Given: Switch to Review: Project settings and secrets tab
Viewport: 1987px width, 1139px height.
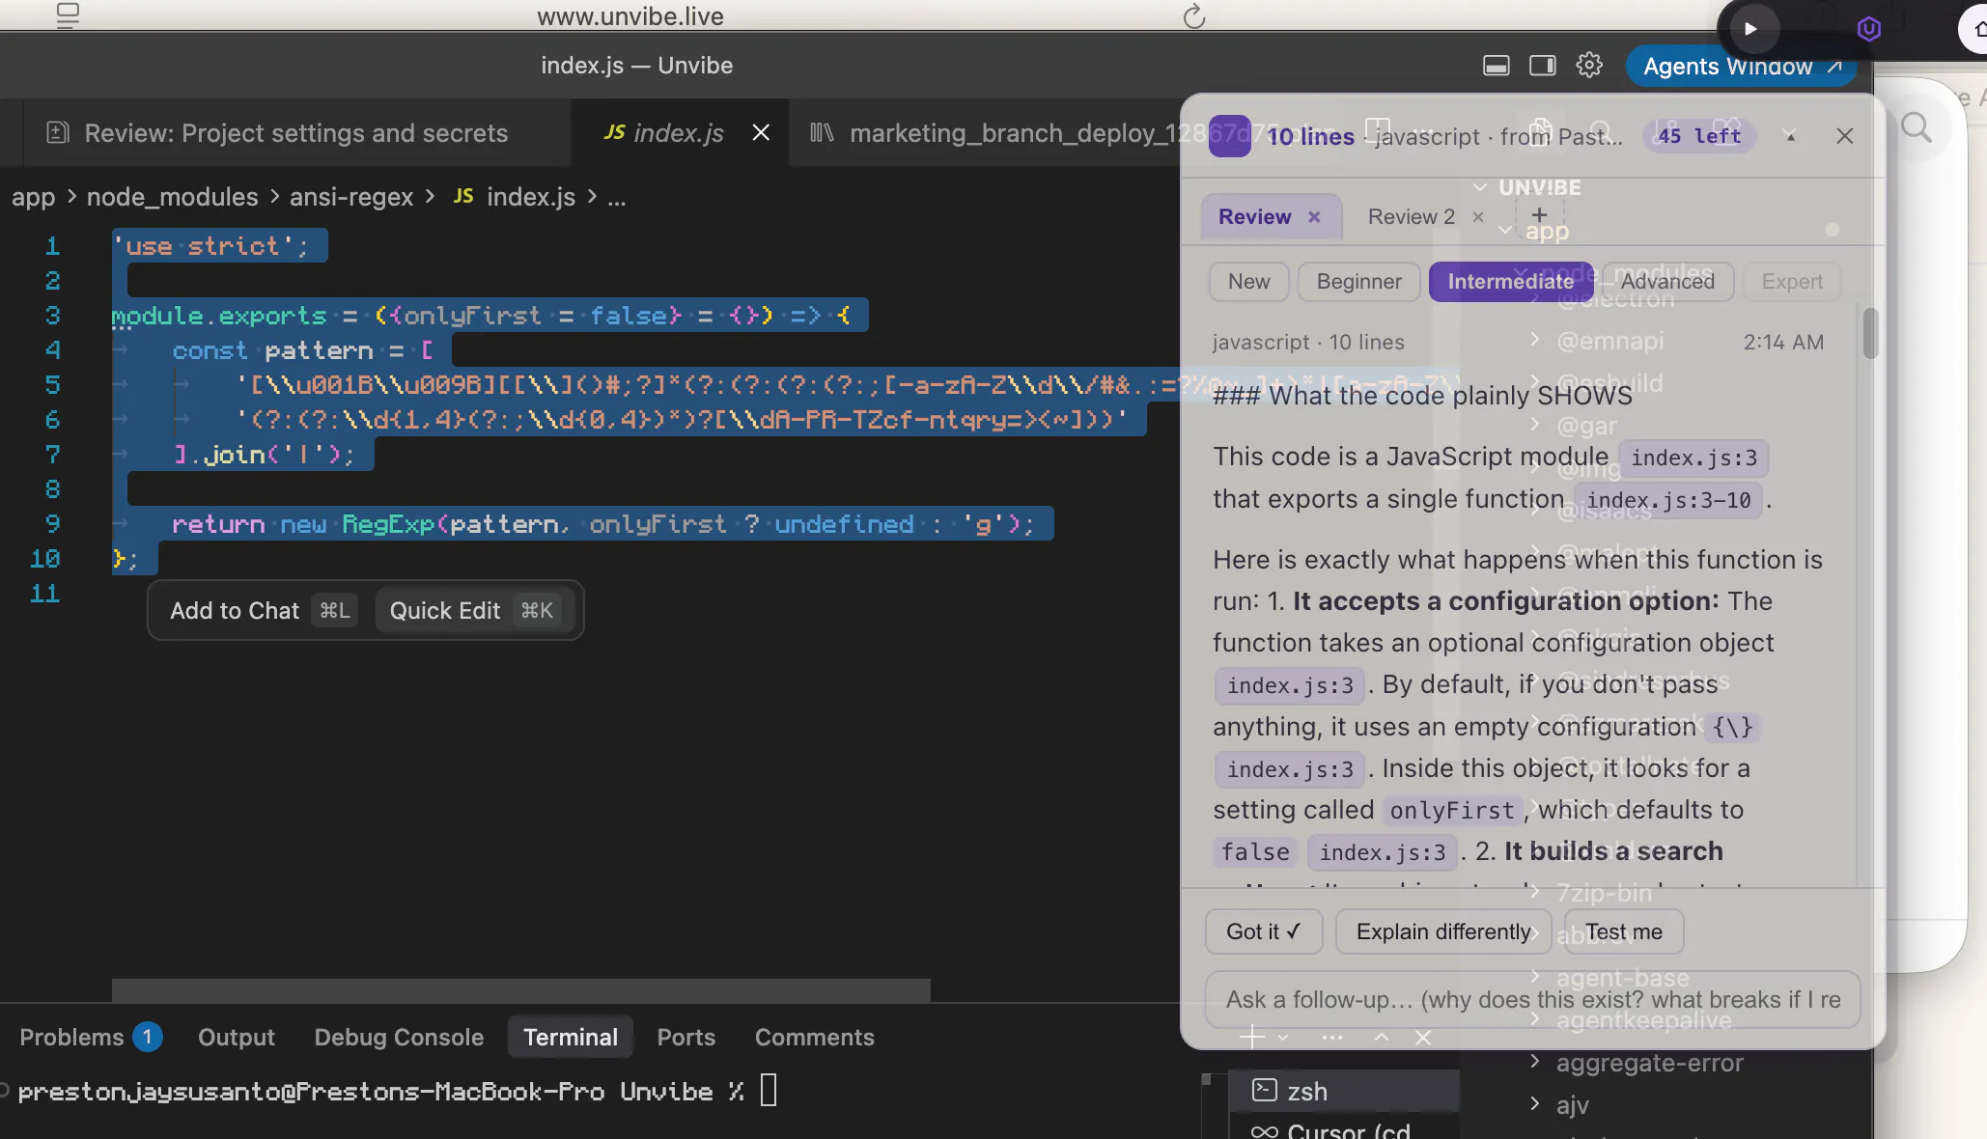Looking at the screenshot, I should [x=295, y=133].
